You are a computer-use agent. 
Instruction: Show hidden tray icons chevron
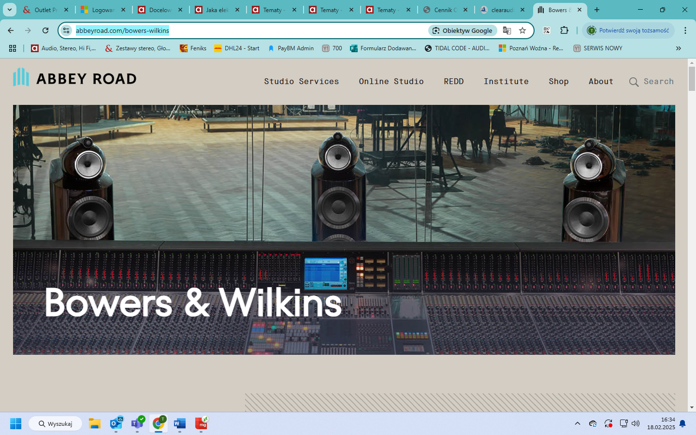coord(577,424)
